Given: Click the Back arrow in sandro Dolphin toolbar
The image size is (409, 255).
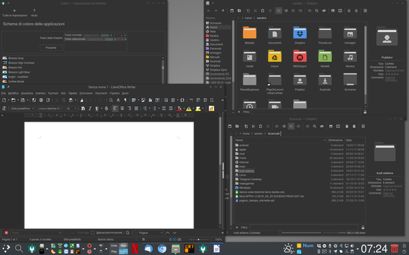Looking at the screenshot, I should coord(209,11).
